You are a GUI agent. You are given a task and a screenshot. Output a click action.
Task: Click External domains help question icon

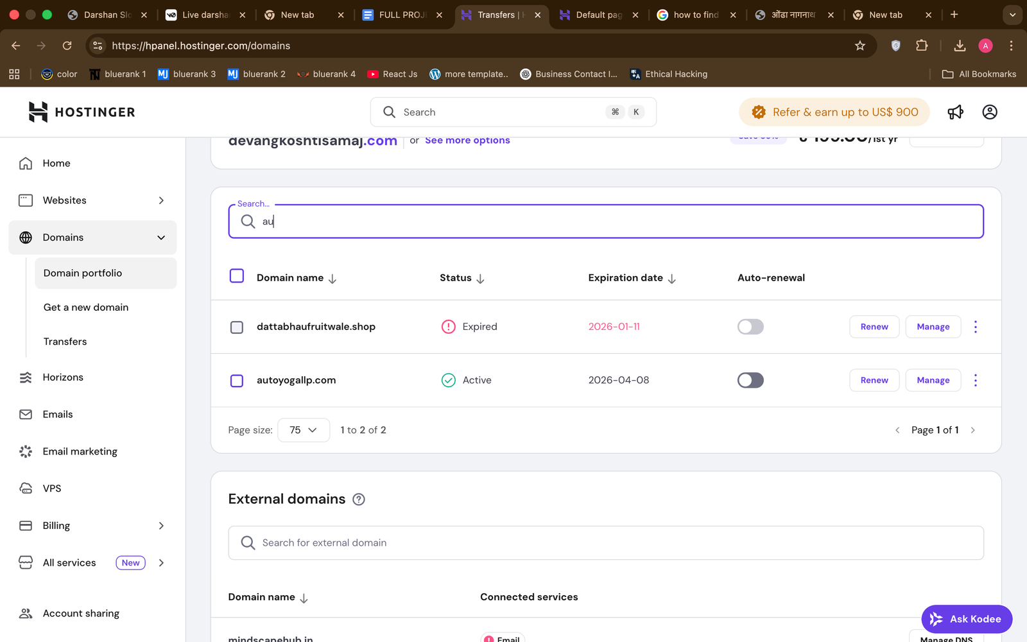tap(359, 499)
